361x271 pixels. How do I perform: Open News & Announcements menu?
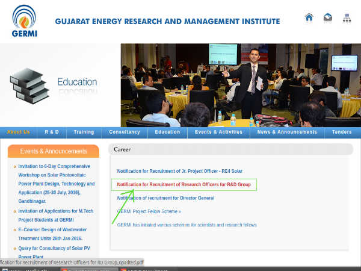coord(287,132)
